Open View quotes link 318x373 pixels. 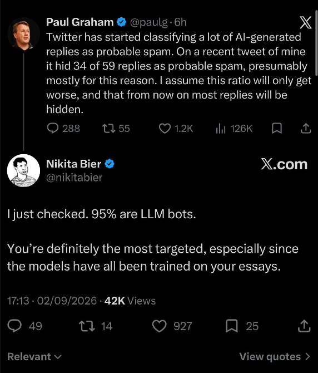pyautogui.click(x=275, y=357)
